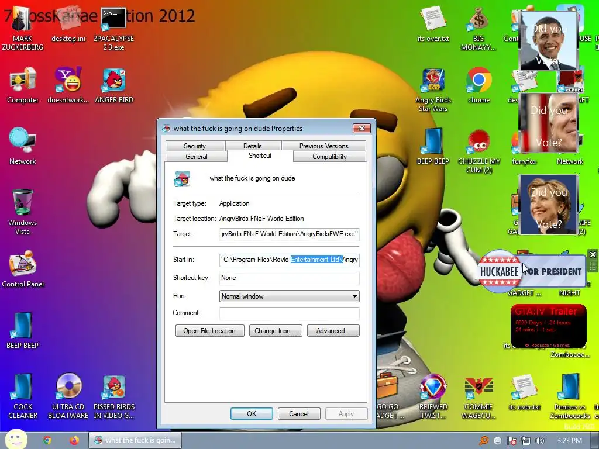Click the 3:23 PM taskbar clock
This screenshot has width=599, height=449.
tap(569, 441)
